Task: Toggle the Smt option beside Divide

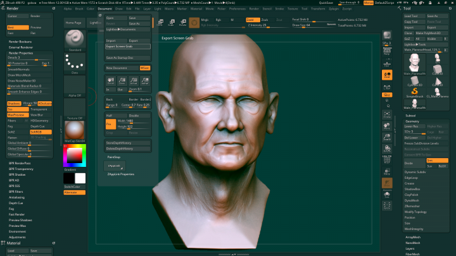Action: 437,161
